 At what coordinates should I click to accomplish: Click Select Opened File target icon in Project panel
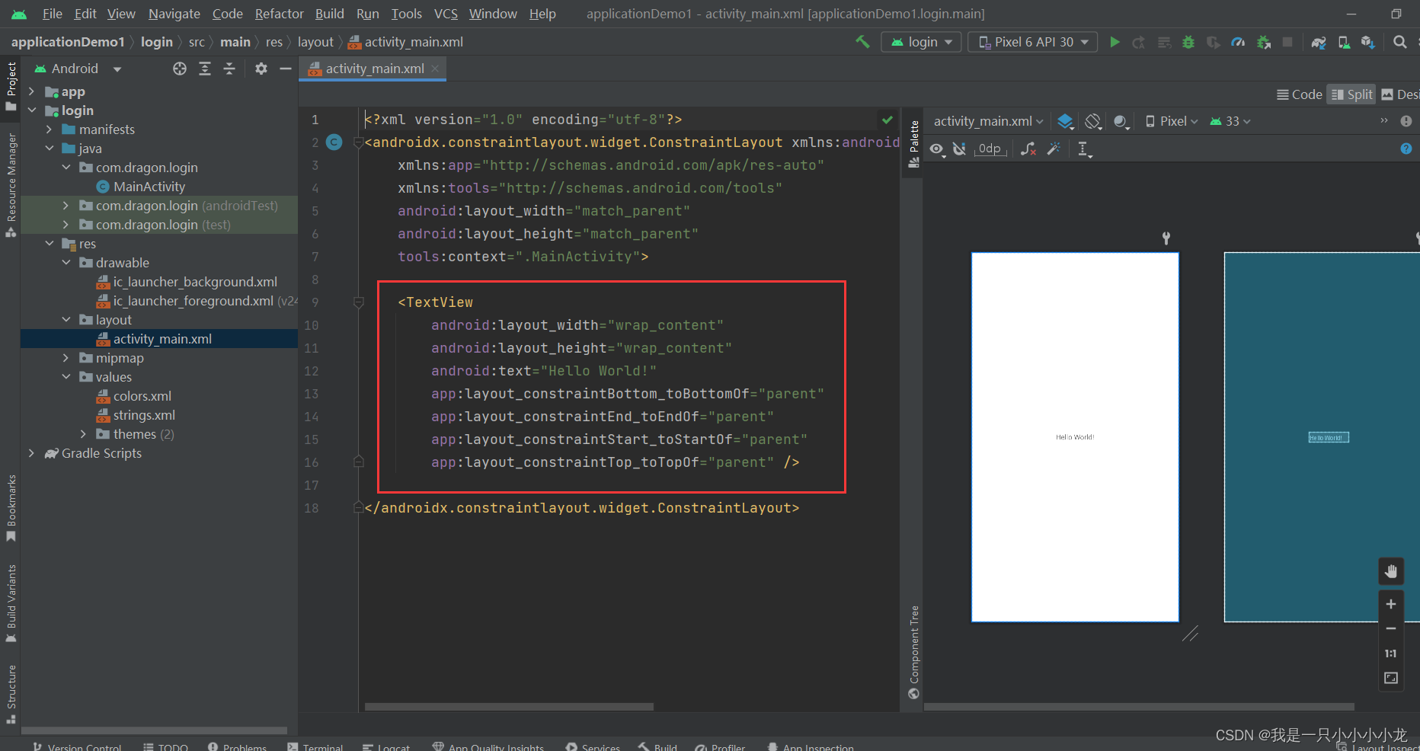click(x=180, y=69)
